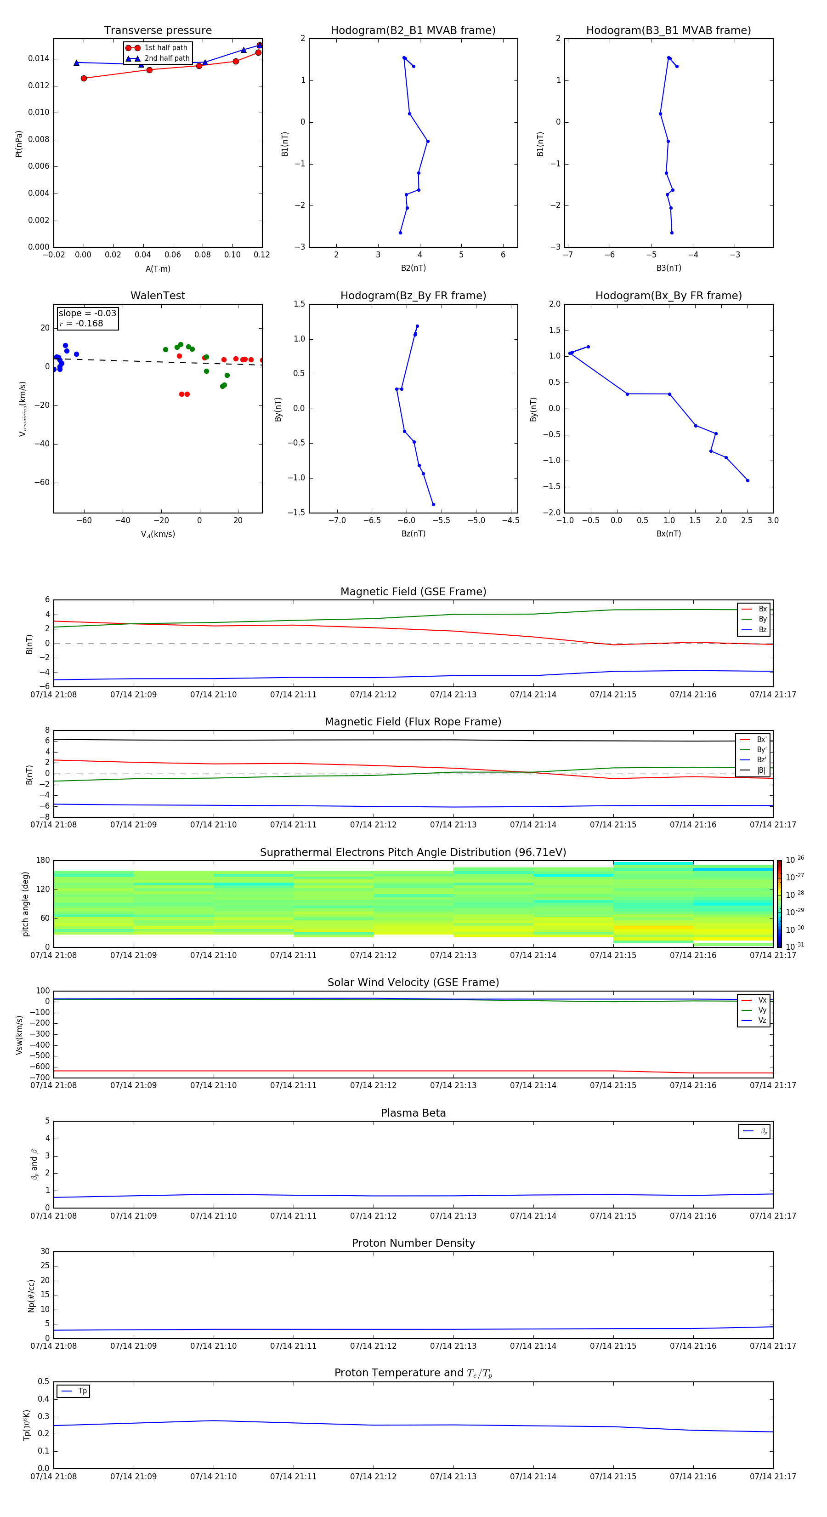Click the 'Magnetic Field (GSE Frame)' title

[413, 592]
